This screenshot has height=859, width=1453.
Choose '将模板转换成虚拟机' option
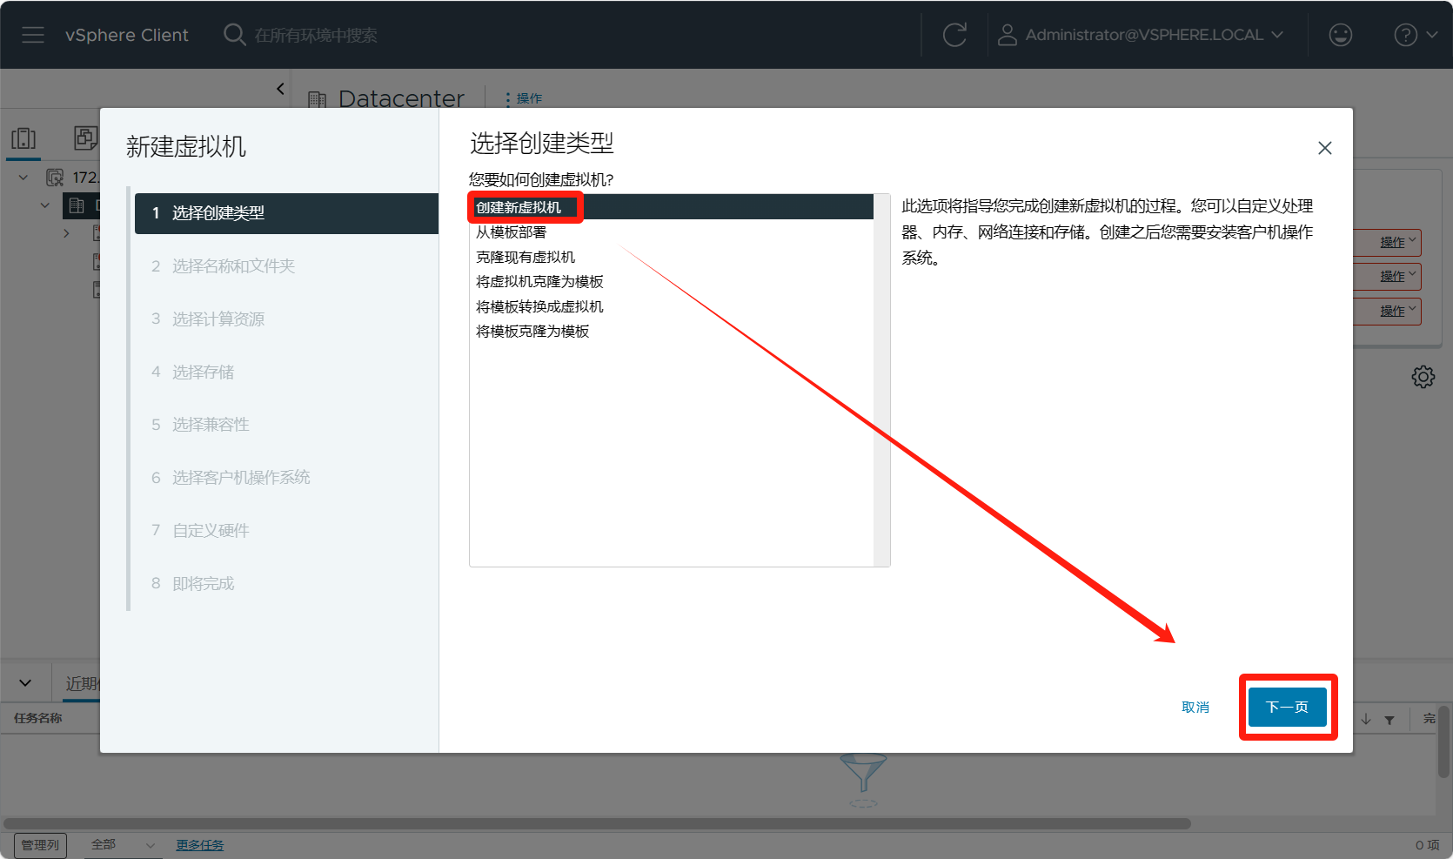coord(539,306)
